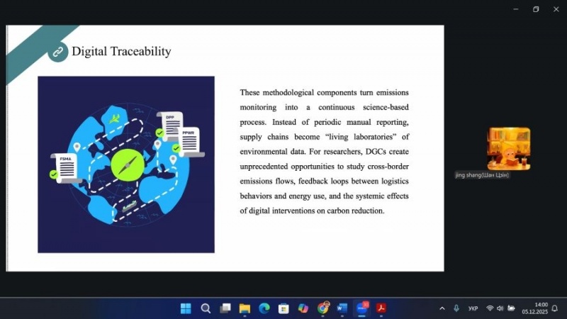Toggle the microphone tray icon
The image size is (567, 319).
point(456,308)
